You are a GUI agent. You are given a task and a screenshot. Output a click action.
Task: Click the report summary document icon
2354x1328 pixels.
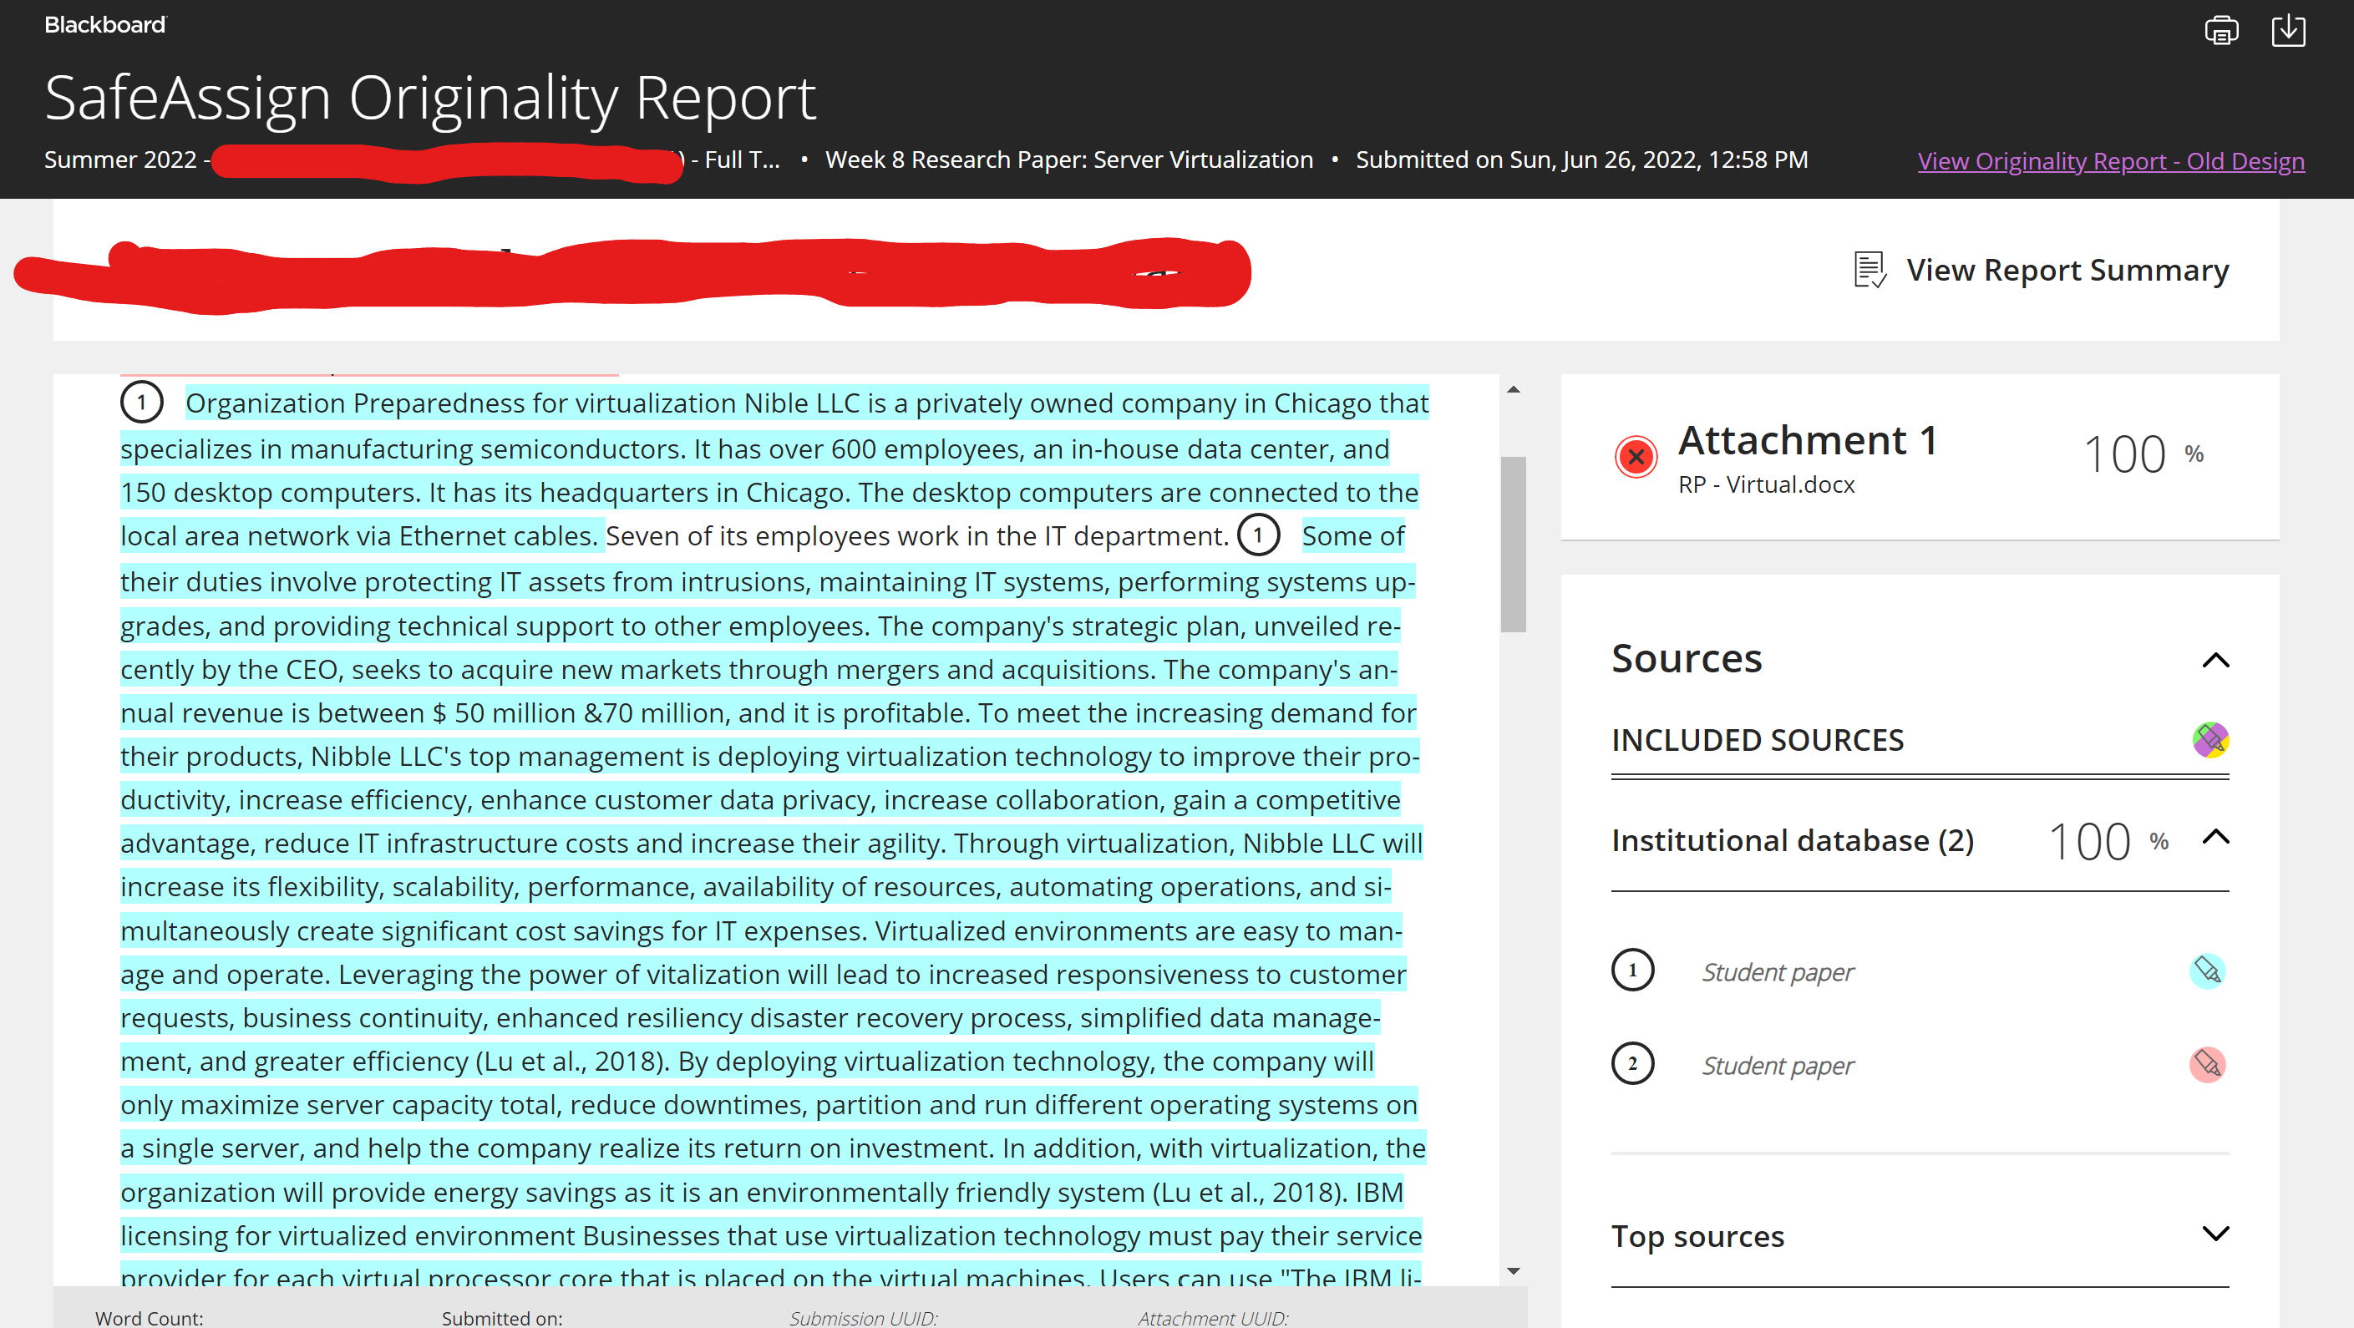coord(1870,270)
